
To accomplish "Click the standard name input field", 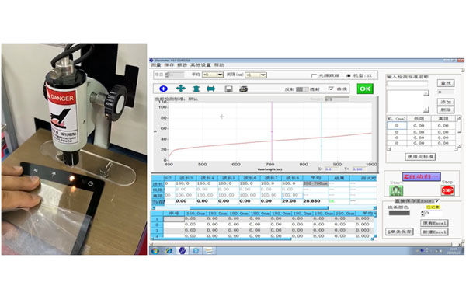I will [x=407, y=84].
